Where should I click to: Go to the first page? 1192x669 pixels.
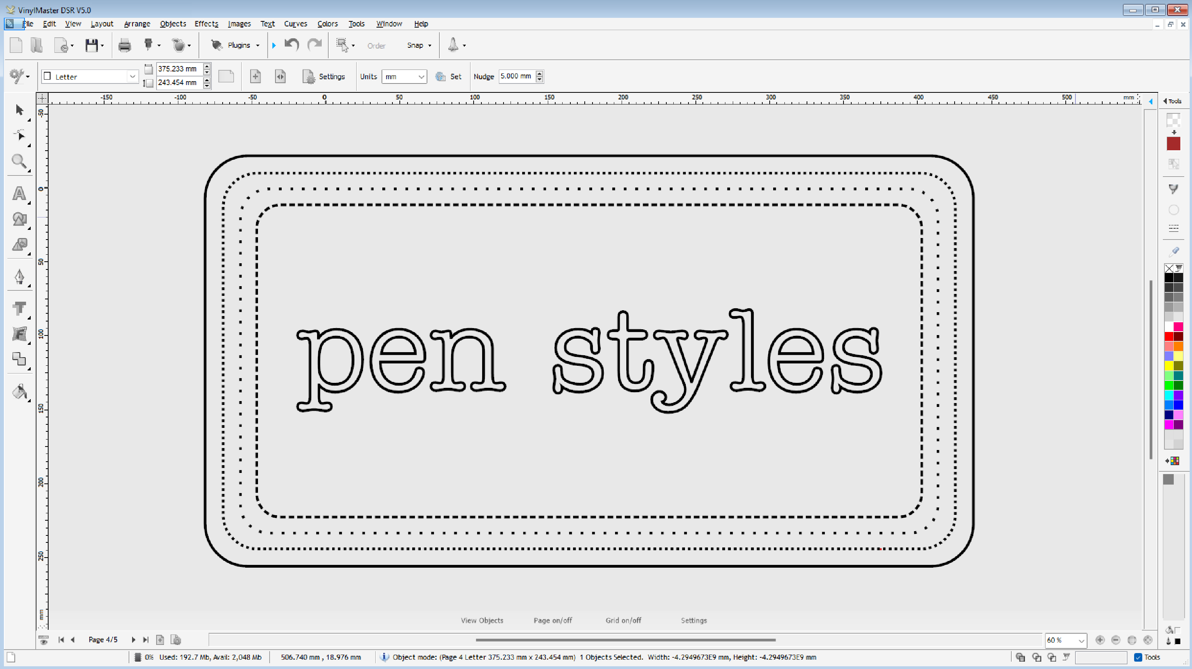[61, 639]
